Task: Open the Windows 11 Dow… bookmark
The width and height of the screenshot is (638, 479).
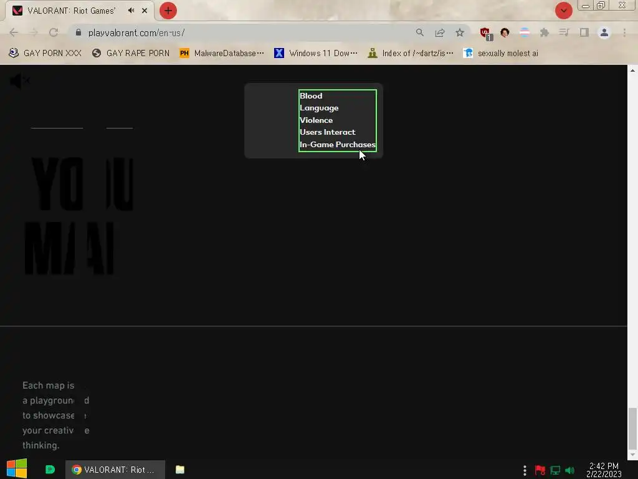Action: point(316,54)
